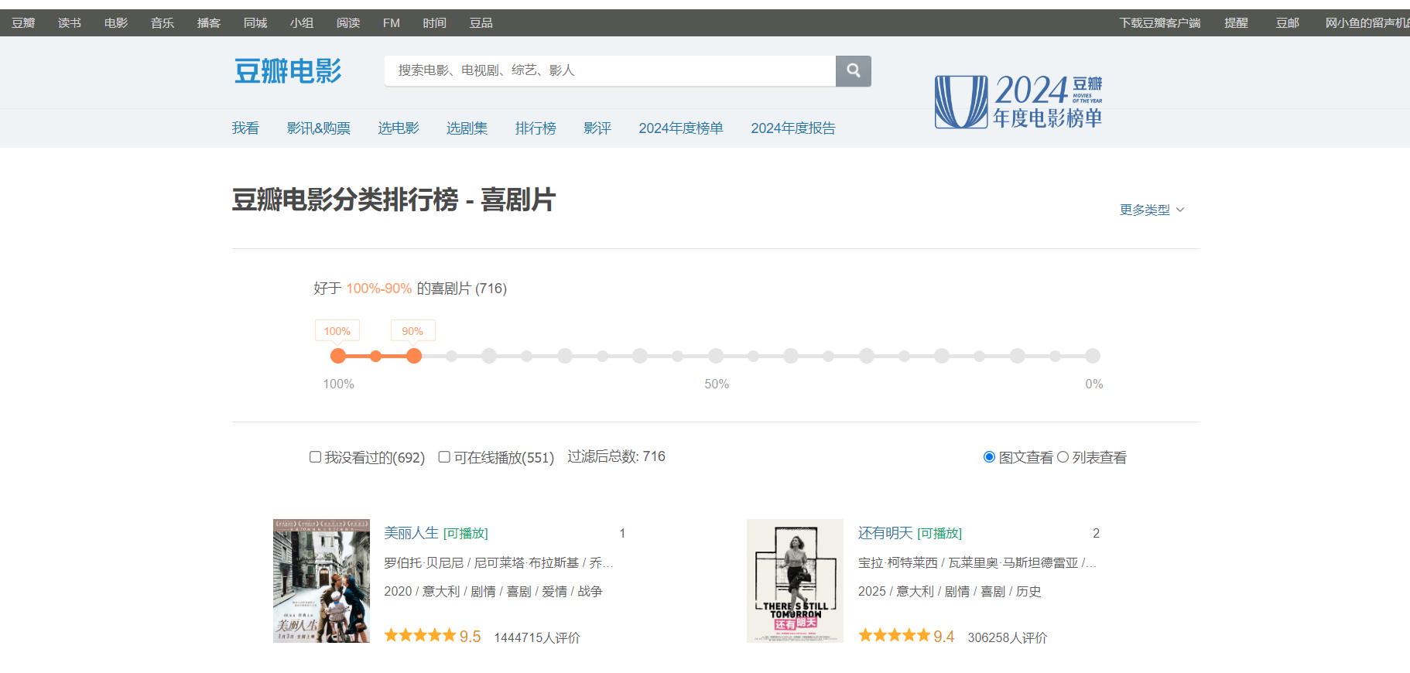This screenshot has height=673, width=1410.
Task: Click the slider dot above 50%
Action: pyautogui.click(x=716, y=356)
